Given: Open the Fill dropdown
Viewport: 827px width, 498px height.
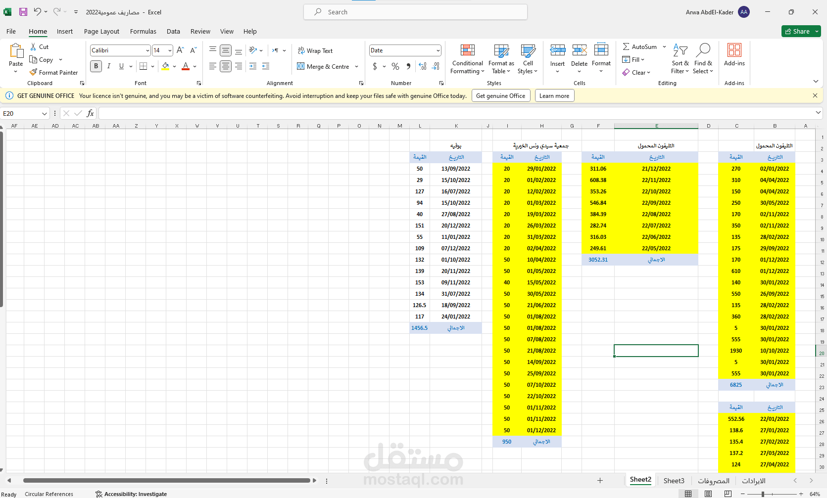Looking at the screenshot, I should pyautogui.click(x=633, y=59).
